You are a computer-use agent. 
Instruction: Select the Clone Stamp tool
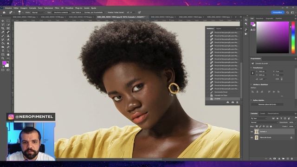pos(8,36)
